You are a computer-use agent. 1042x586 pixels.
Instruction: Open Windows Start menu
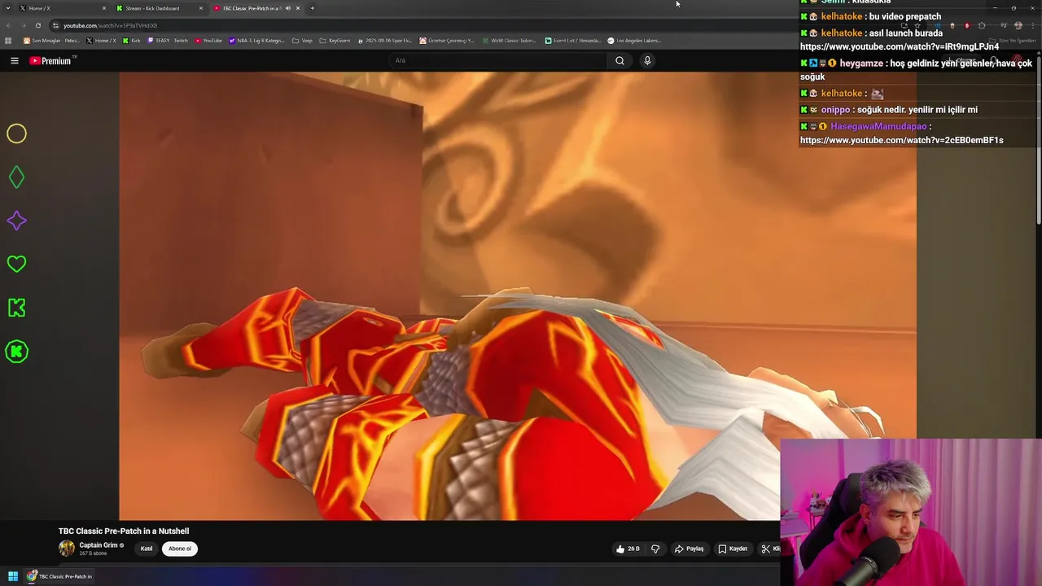[13, 576]
